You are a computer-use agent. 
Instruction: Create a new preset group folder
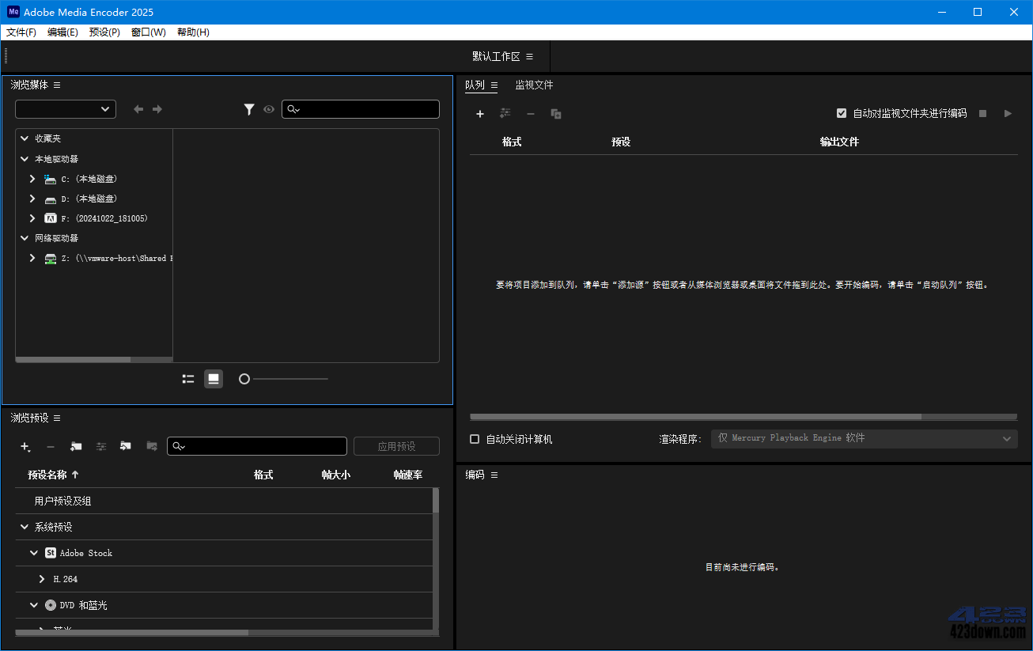point(76,446)
